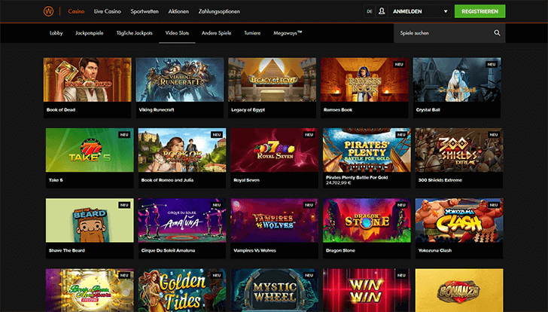Open the Casino menu item

[76, 11]
